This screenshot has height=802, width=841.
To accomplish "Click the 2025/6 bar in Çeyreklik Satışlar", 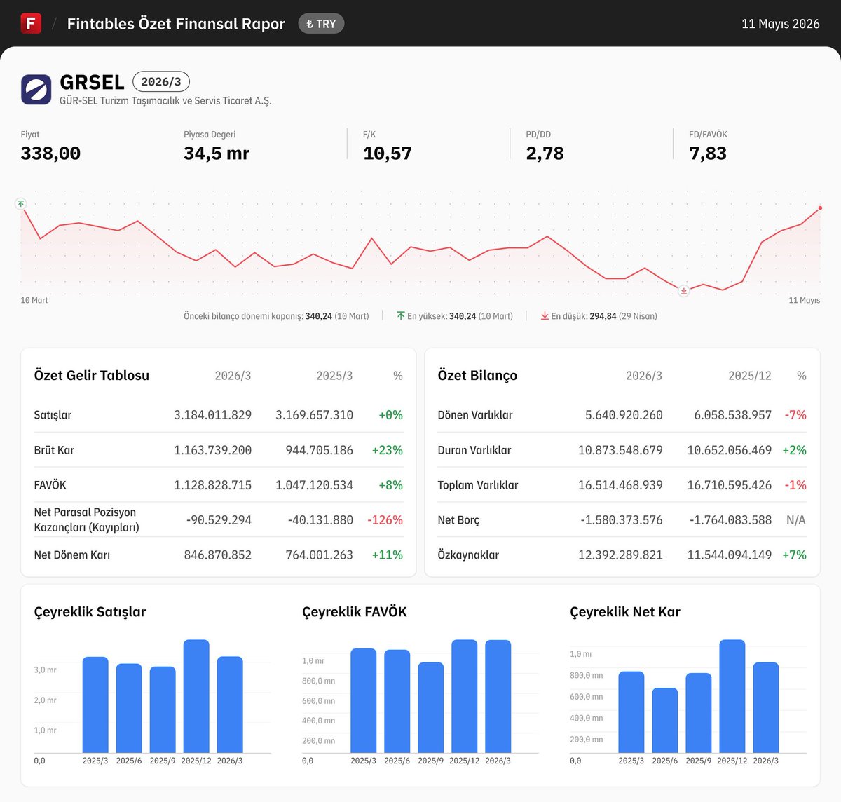I will tap(129, 708).
